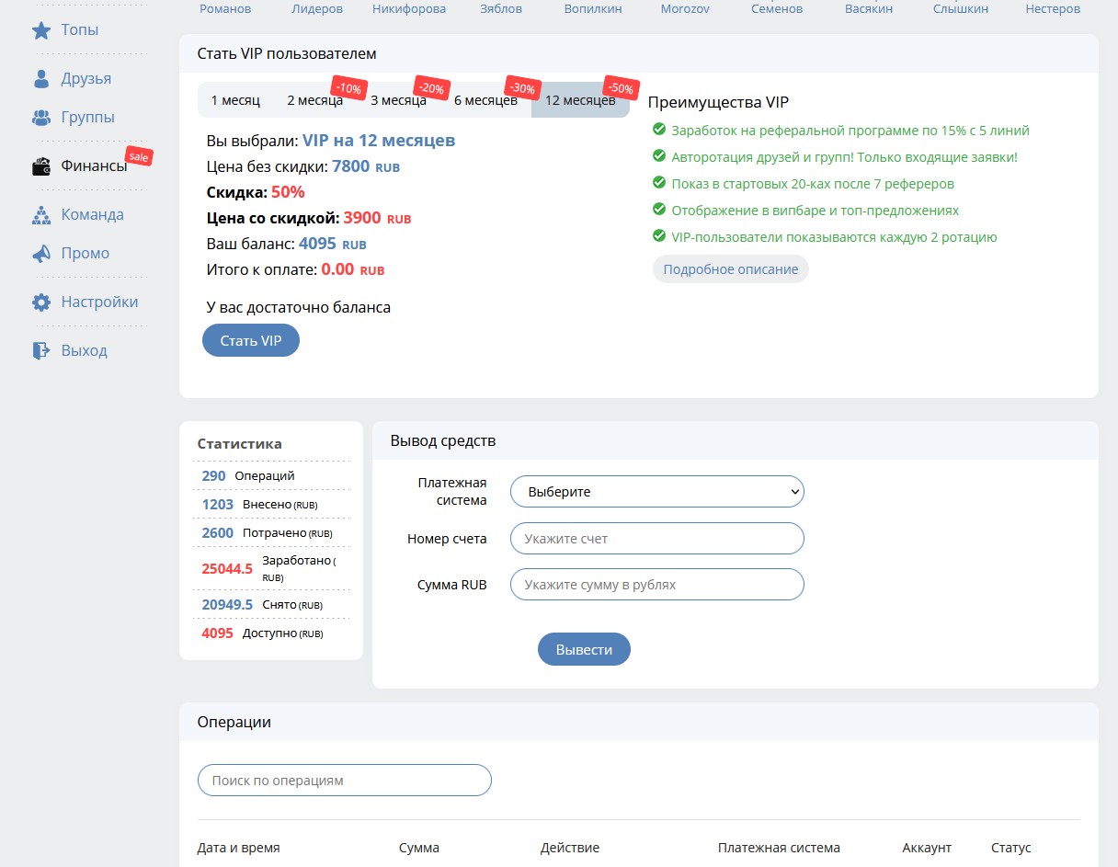Click the 4095 Доступно statistic
1118x867 pixels.
coord(272,633)
